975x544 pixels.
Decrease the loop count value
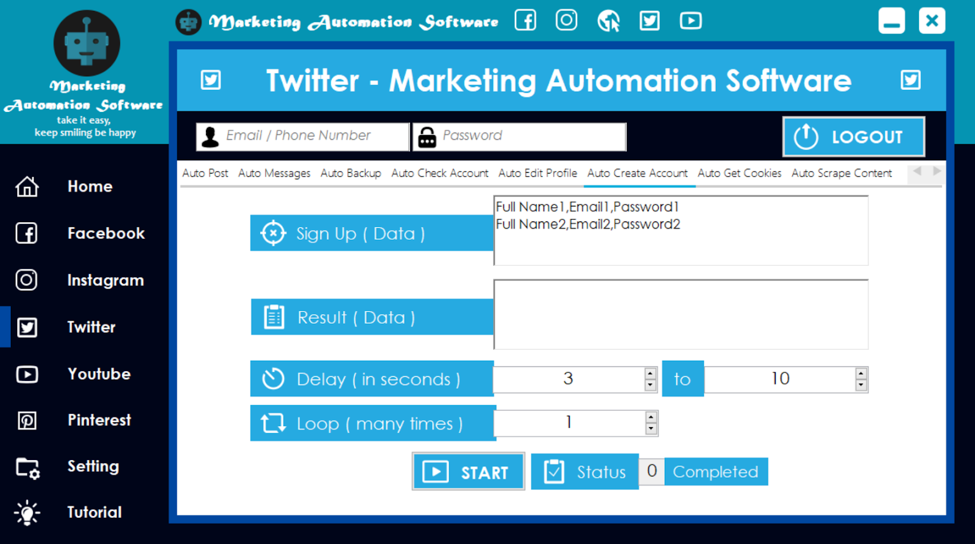pyautogui.click(x=651, y=429)
